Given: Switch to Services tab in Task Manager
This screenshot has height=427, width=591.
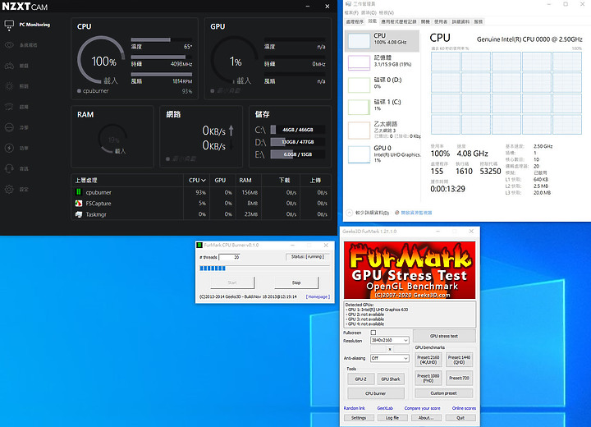Looking at the screenshot, I should pyautogui.click(x=479, y=22).
